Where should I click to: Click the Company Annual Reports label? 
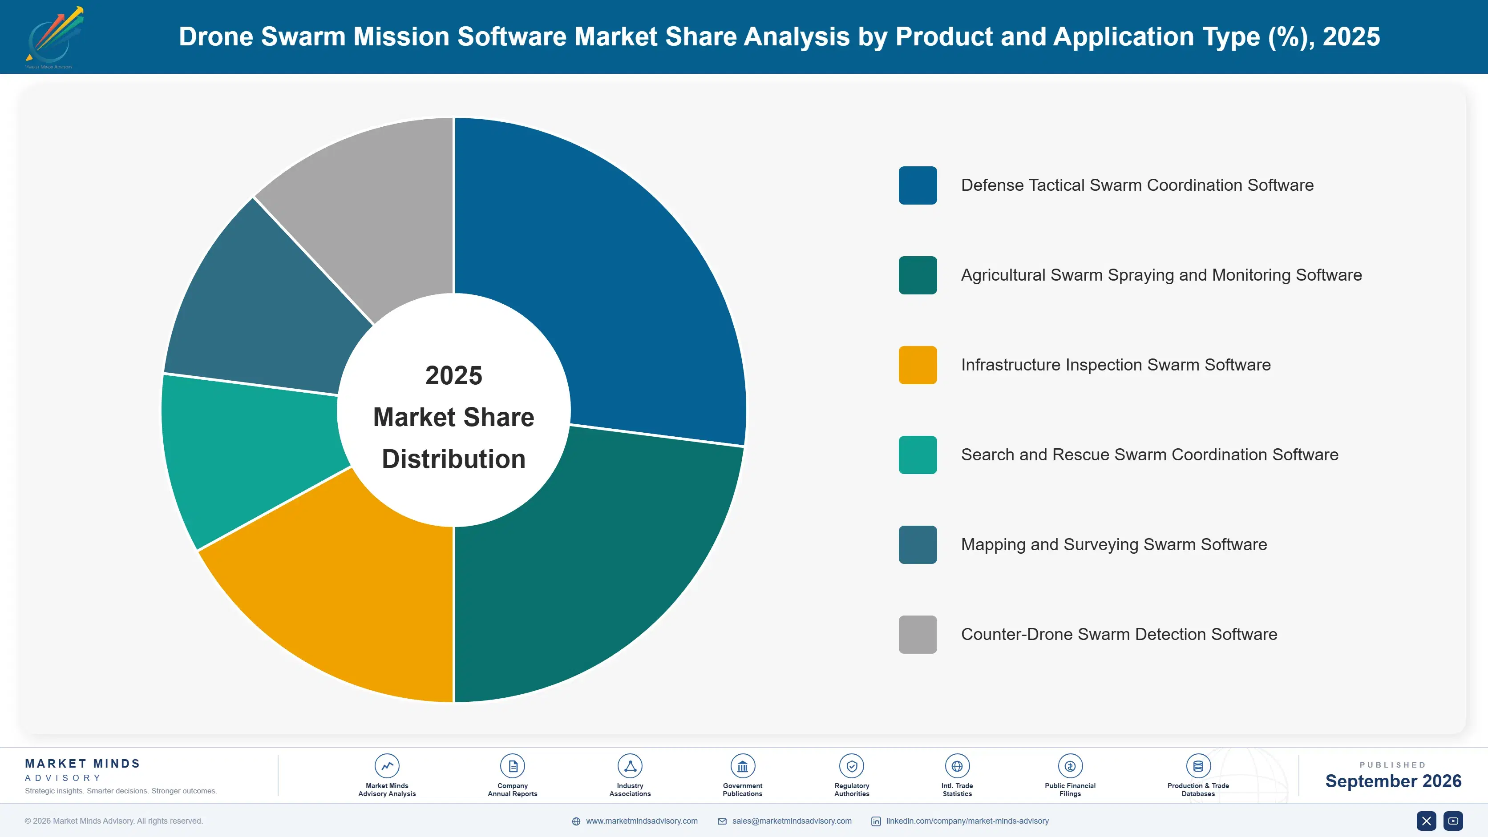point(512,790)
